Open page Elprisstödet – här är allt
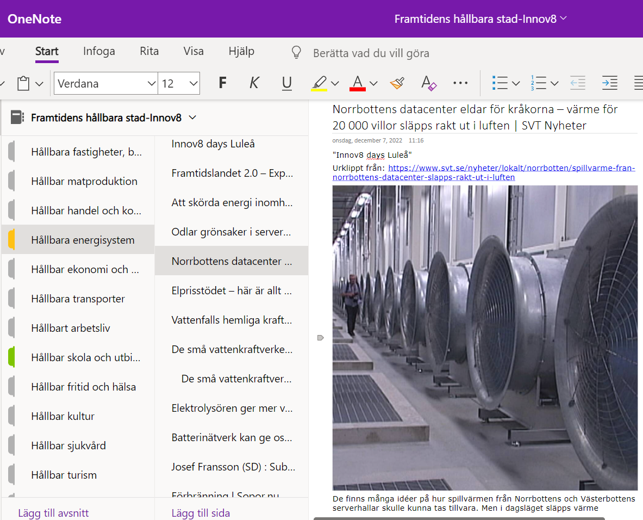This screenshot has width=643, height=520. (232, 290)
